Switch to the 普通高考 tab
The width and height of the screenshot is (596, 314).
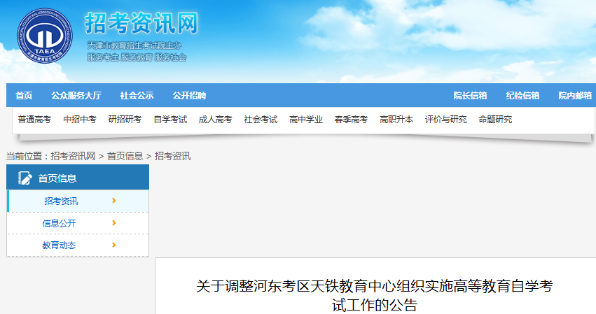[34, 120]
